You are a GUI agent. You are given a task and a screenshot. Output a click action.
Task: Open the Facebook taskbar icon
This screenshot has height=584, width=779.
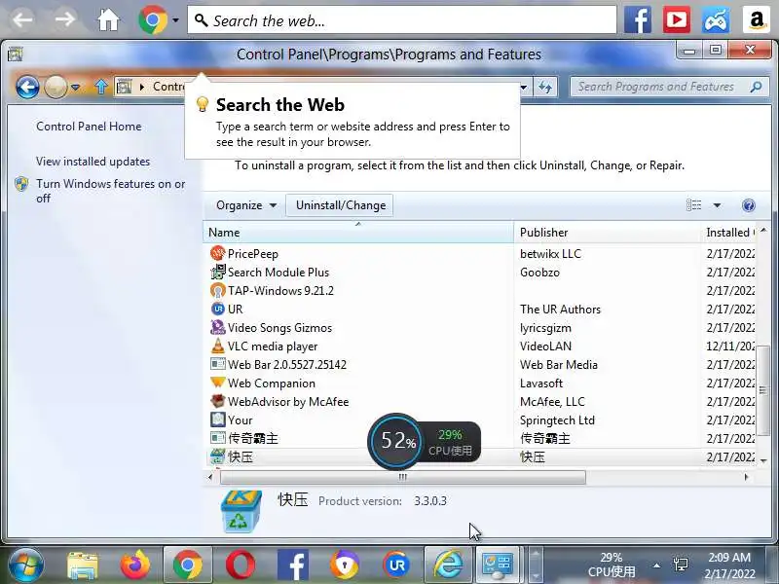(293, 566)
